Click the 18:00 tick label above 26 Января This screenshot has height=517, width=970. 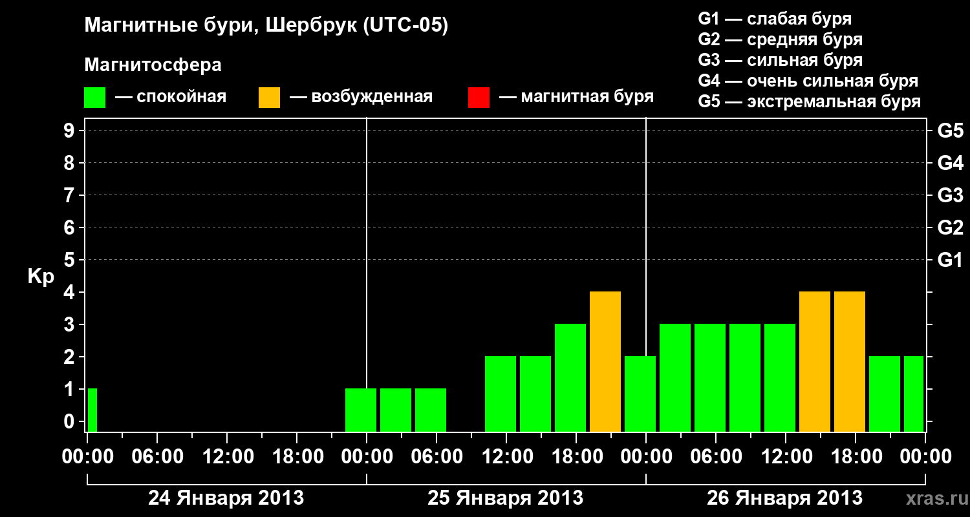(856, 457)
